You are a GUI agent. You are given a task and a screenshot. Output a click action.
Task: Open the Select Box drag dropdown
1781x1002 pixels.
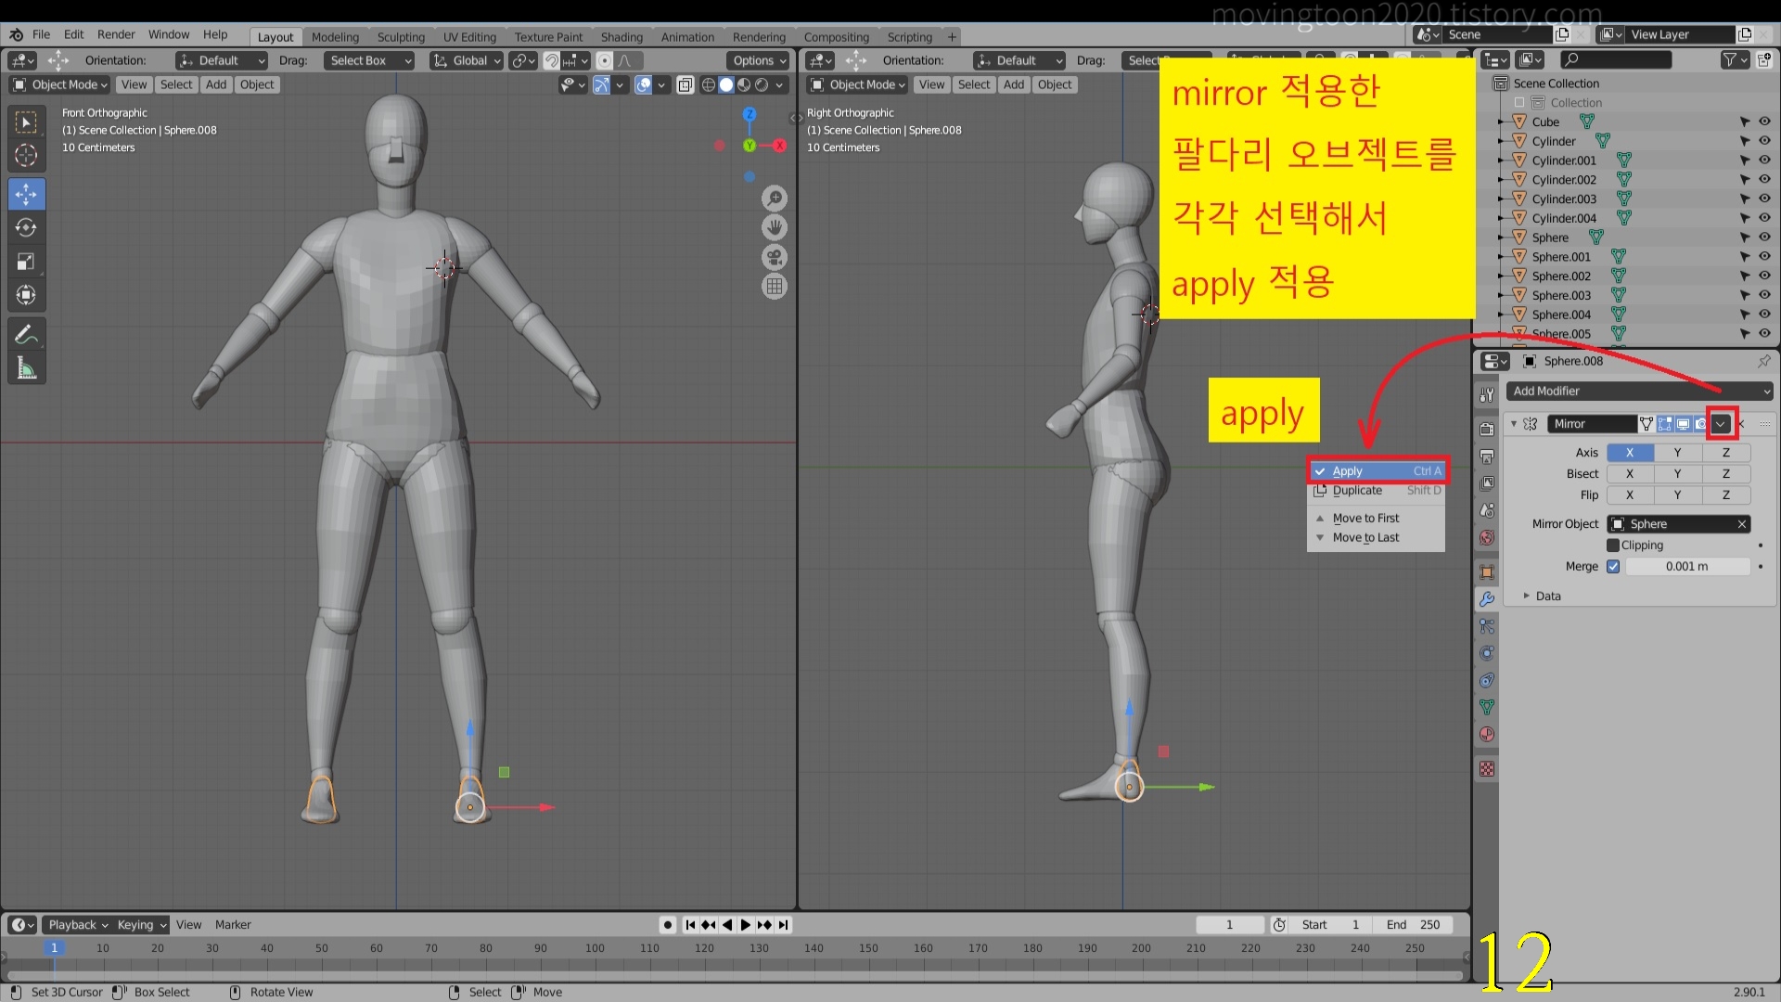click(369, 60)
